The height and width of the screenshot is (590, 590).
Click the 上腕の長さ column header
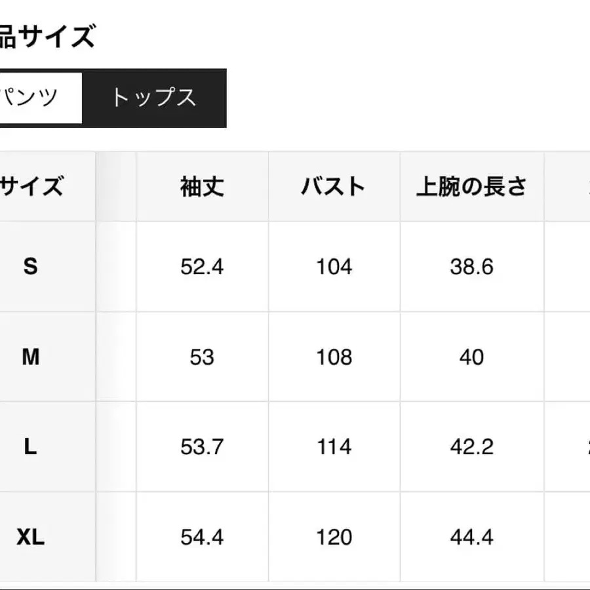point(471,186)
